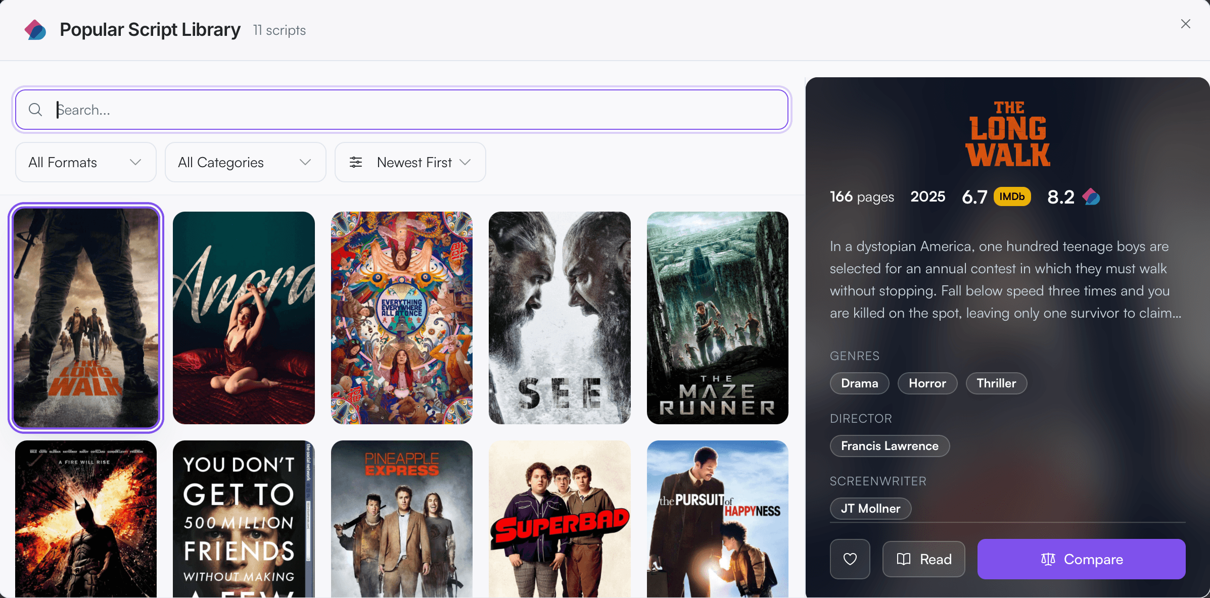Click the JT Mollner screenwriter tag
1210x598 pixels.
(870, 509)
